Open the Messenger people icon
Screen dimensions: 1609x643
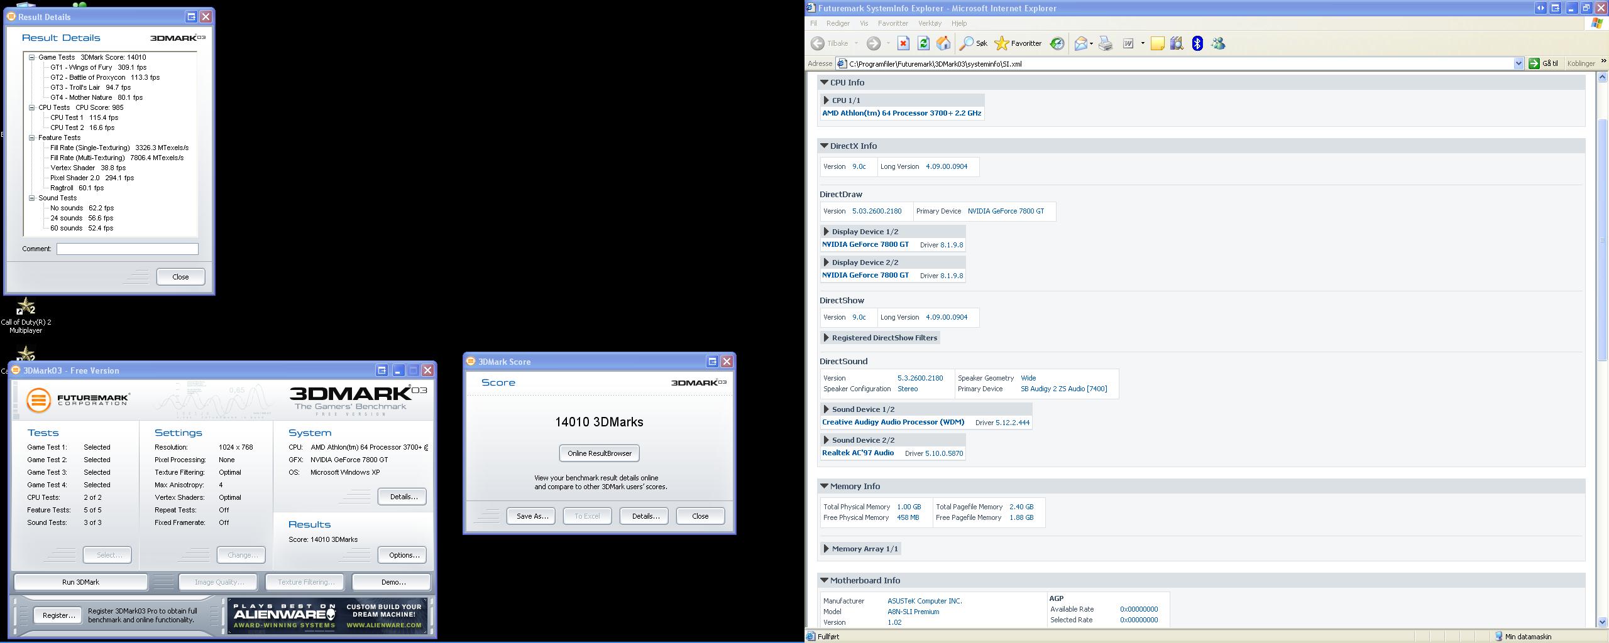click(1218, 43)
